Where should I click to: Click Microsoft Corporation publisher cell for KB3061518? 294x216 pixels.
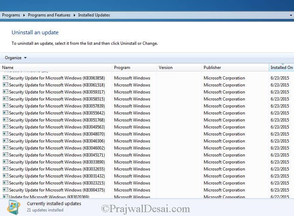224,85
